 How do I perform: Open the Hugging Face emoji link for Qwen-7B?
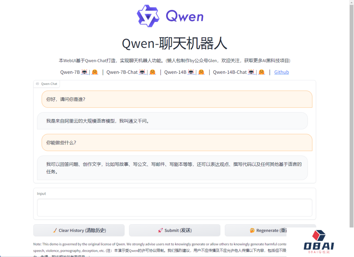(x=95, y=72)
